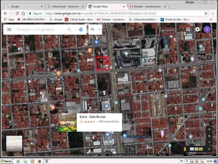Click in the 'Pesquise no Google Maps' search field
This screenshot has height=164, width=218.
click(35, 30)
